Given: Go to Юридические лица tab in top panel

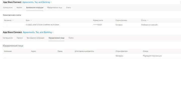Looking at the screenshot, I should (x=55, y=8).
